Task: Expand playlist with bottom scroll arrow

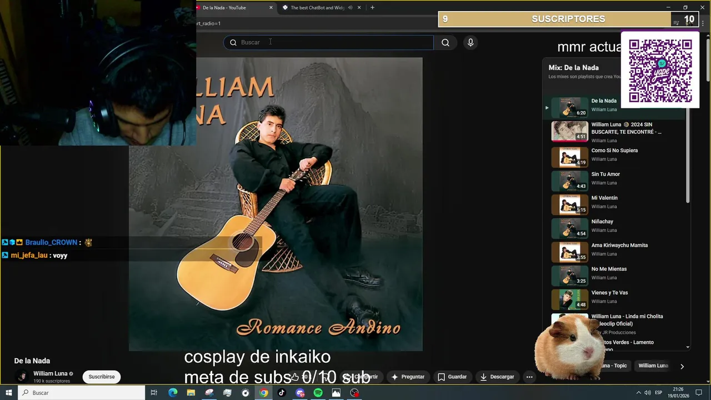Action: (688, 347)
